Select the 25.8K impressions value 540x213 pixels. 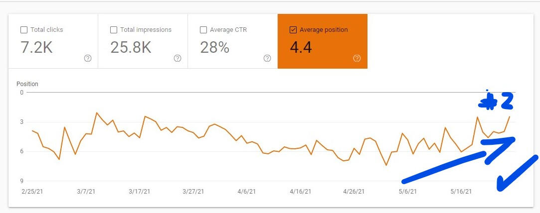click(131, 47)
